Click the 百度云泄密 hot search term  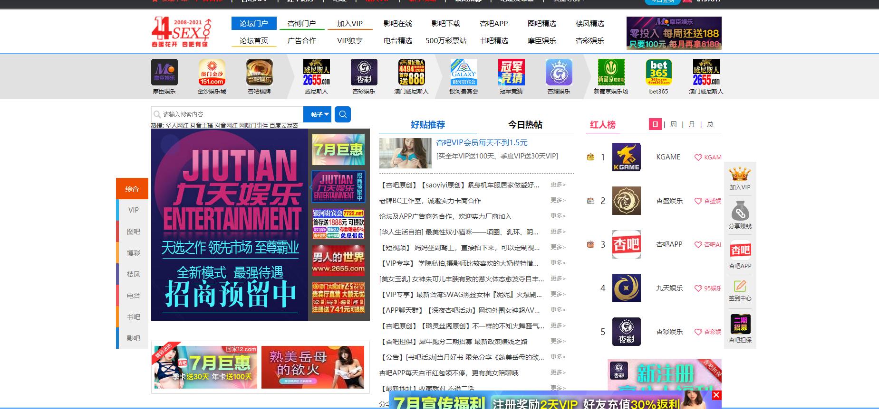click(x=284, y=126)
